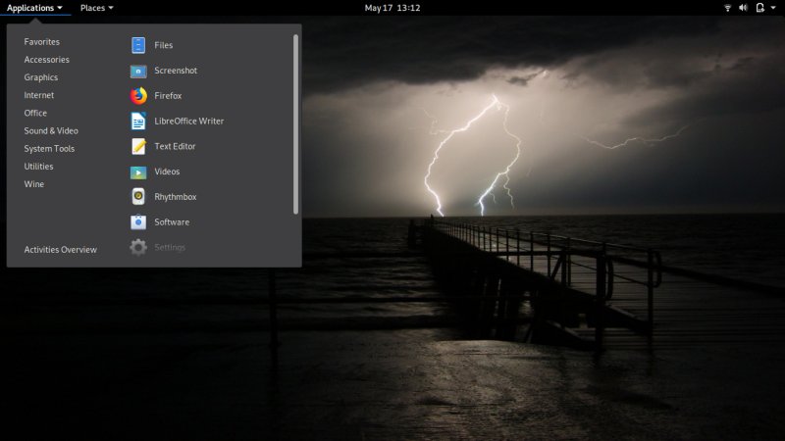Click the Files label text
Screen dimensions: 785x441
click(164, 45)
